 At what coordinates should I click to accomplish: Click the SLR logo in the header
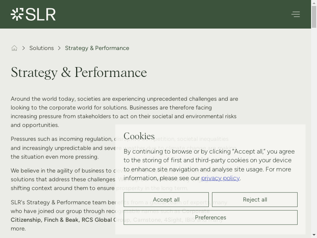click(33, 14)
